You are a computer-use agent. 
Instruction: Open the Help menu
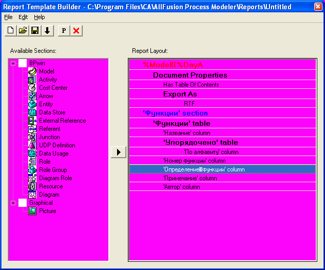(40, 17)
